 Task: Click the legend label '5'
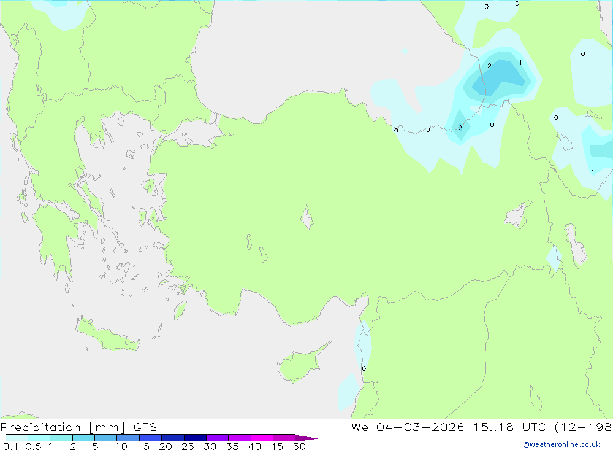coord(95,446)
